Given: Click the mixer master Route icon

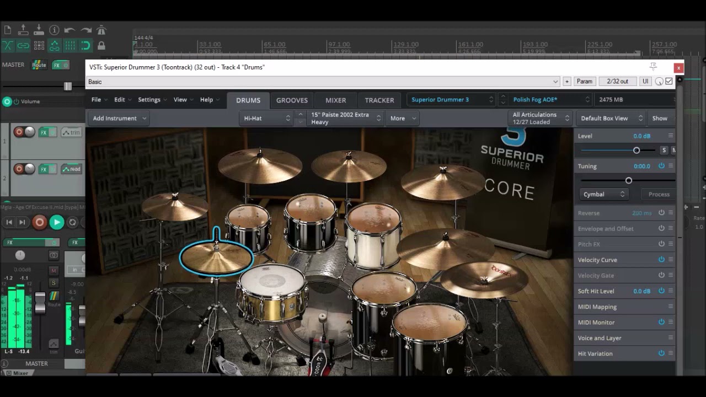Looking at the screenshot, I should coord(54,297).
